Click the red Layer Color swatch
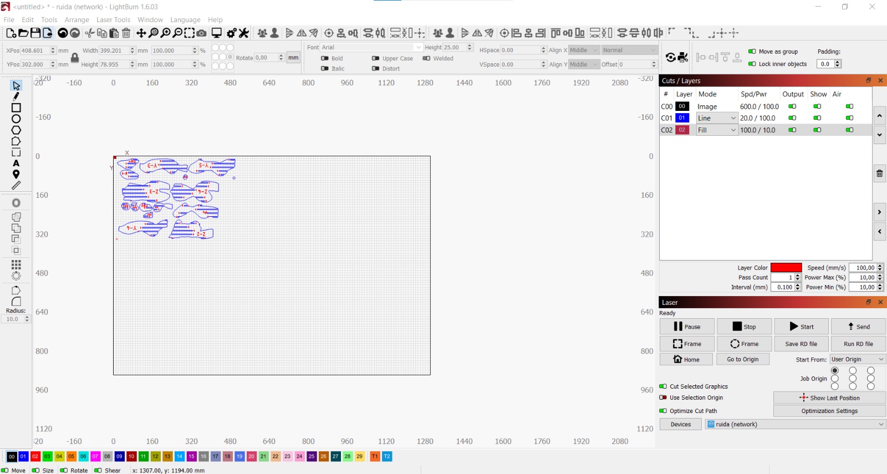The width and height of the screenshot is (887, 474). [786, 268]
